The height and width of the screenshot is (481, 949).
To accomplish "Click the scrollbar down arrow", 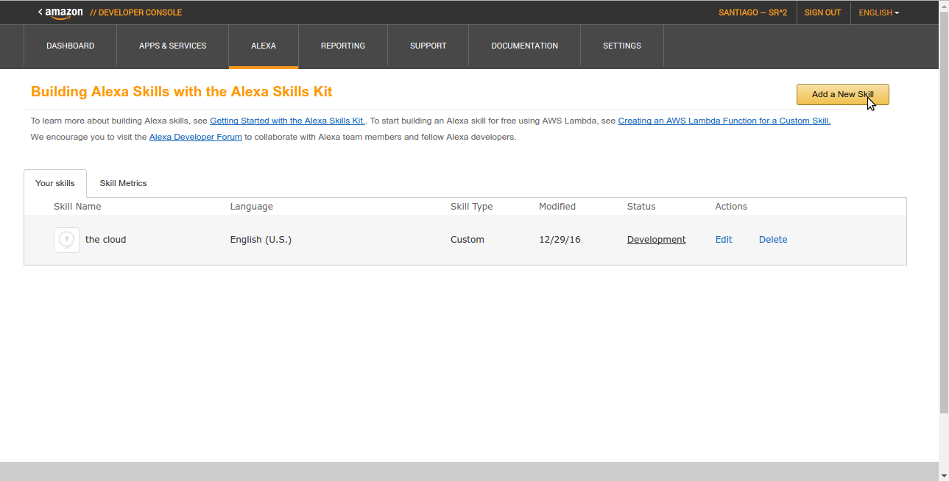I will 944,476.
